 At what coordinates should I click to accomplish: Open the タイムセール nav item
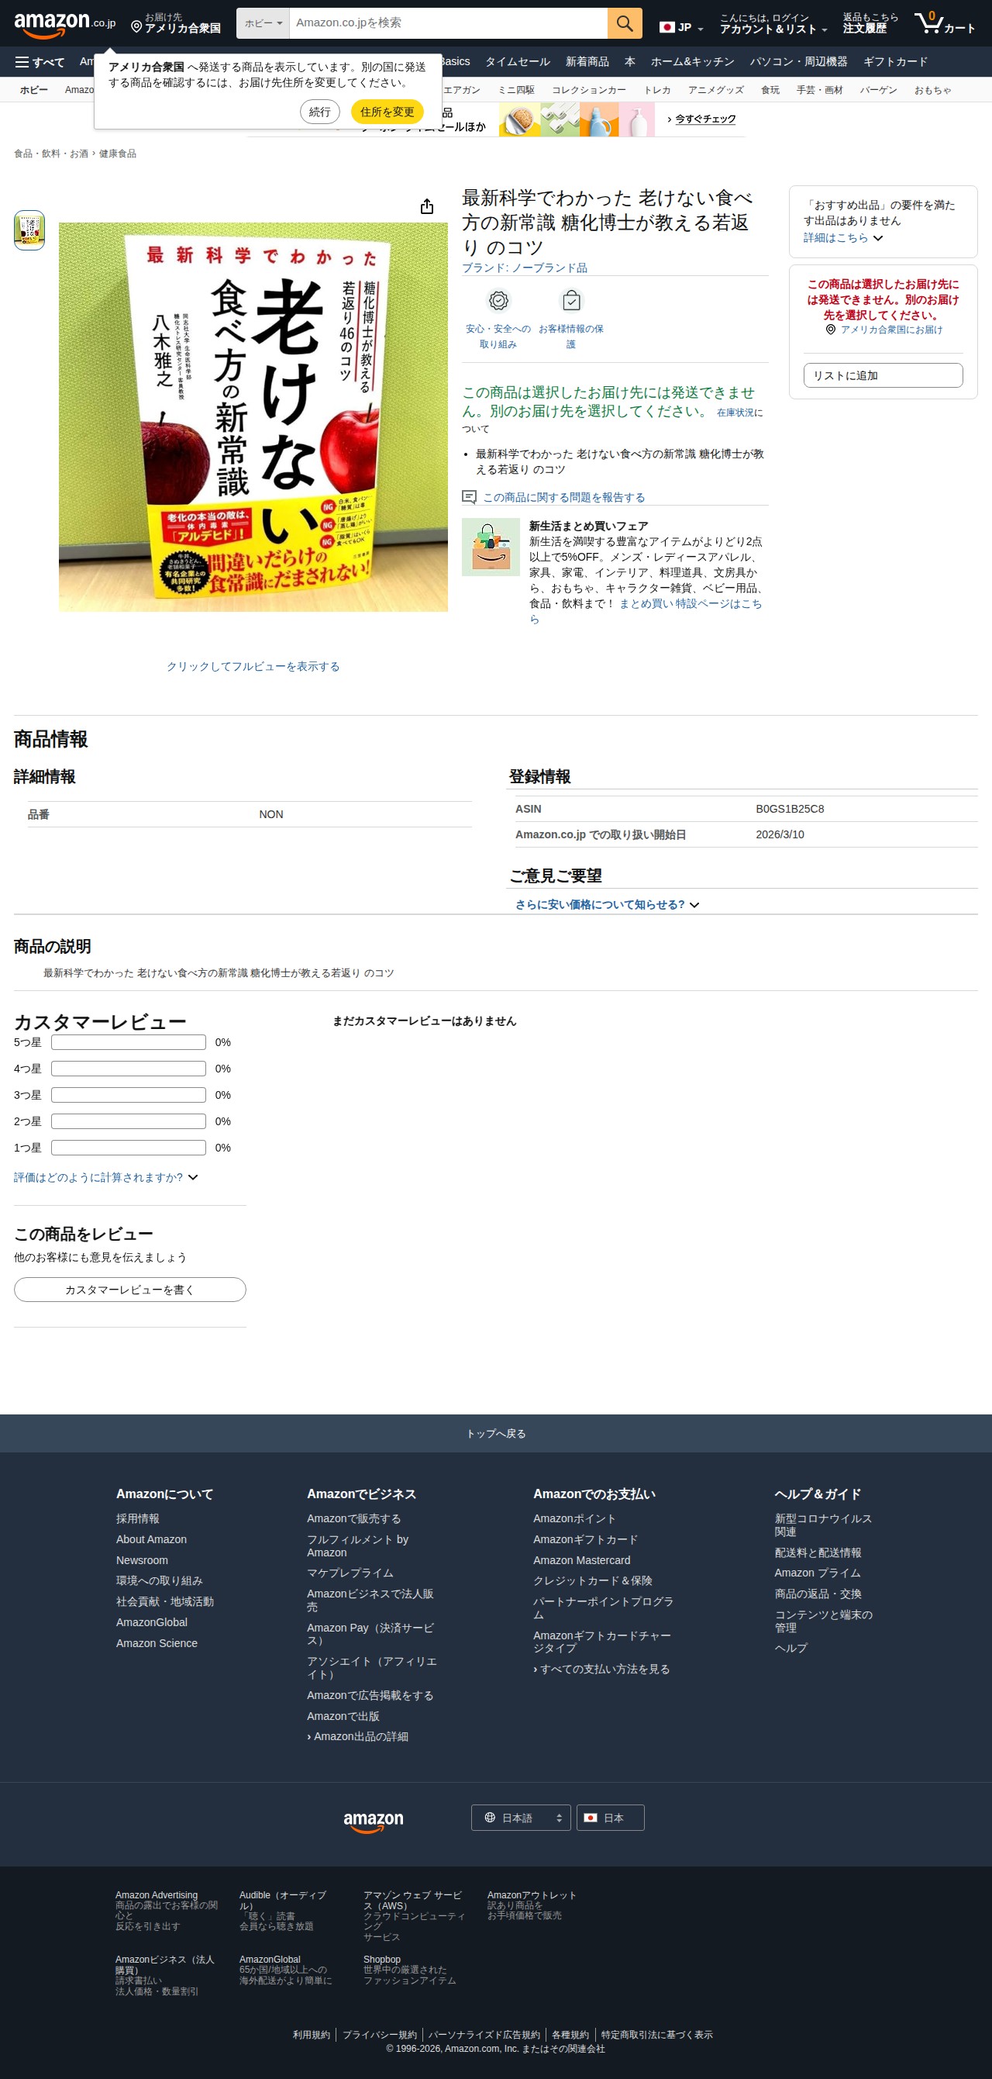(518, 62)
